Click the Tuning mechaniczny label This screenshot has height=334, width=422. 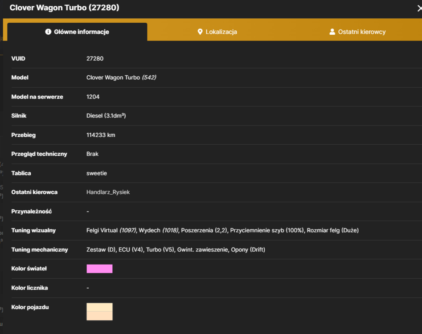[40, 249]
